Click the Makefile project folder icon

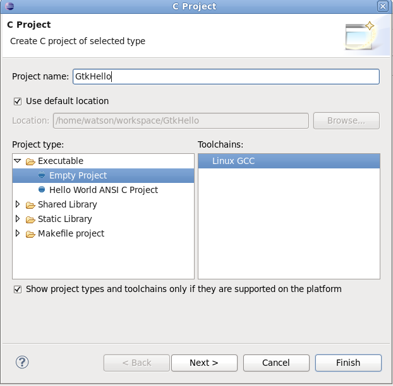tap(30, 234)
